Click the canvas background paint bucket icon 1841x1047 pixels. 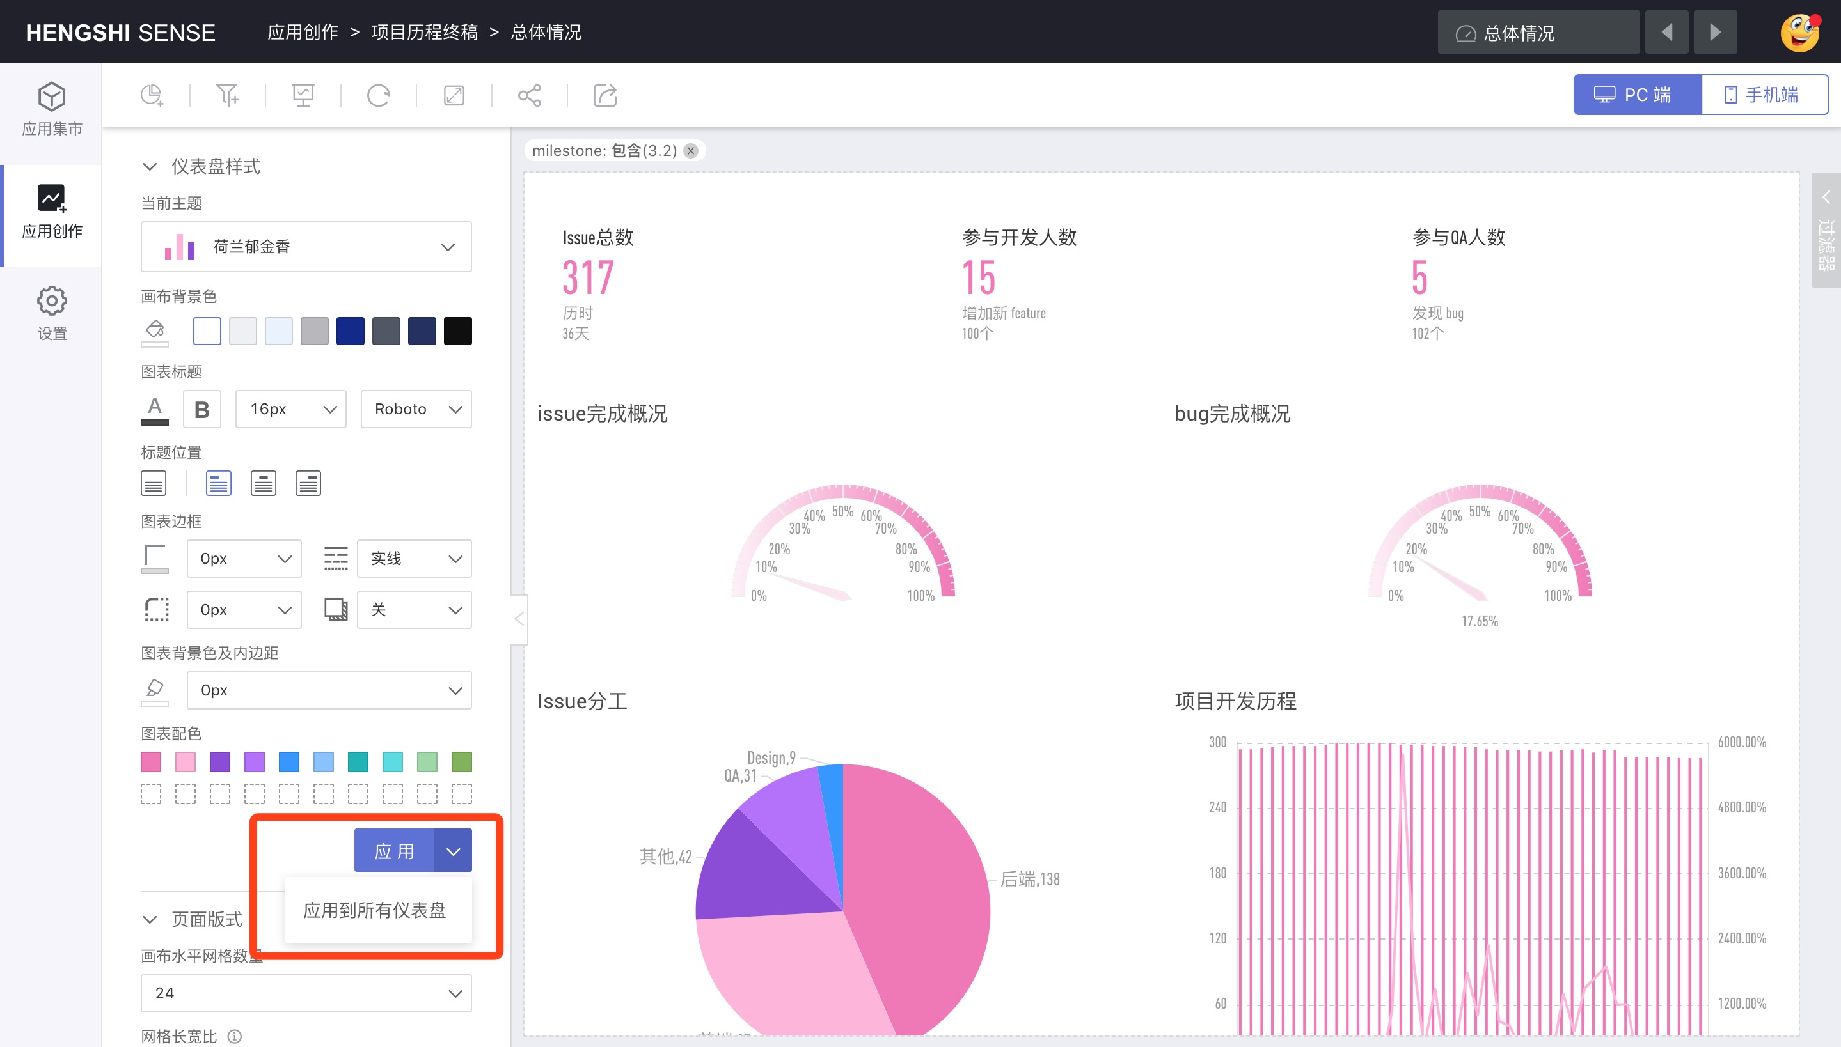[155, 332]
